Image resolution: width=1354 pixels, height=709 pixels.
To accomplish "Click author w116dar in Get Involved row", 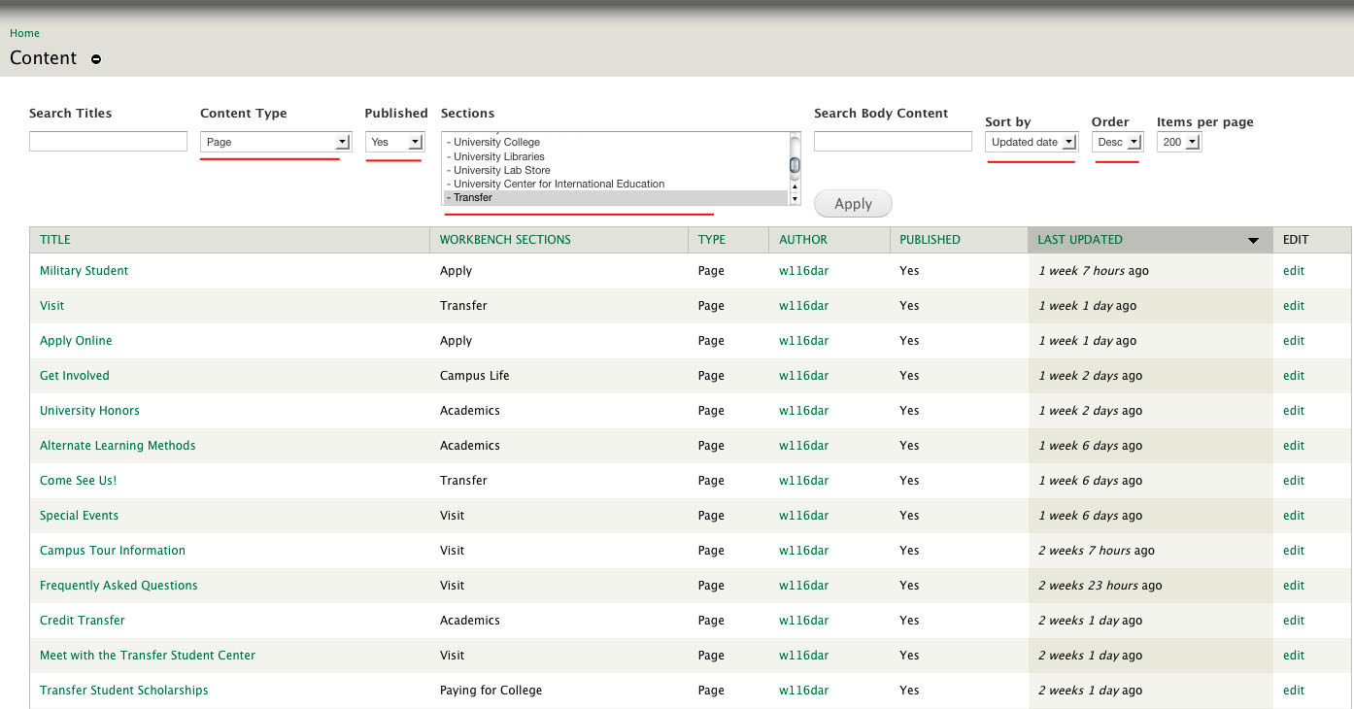I will coord(803,376).
